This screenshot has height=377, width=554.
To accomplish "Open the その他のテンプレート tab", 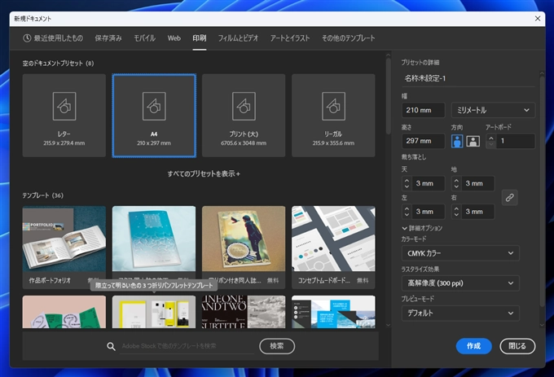I will 349,38.
